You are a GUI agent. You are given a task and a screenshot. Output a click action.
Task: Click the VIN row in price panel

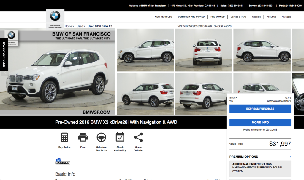(260, 101)
